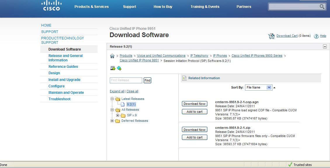This screenshot has height=168, width=330.
Task: Click the Deferred Releases folder icon
Action: 118,121
